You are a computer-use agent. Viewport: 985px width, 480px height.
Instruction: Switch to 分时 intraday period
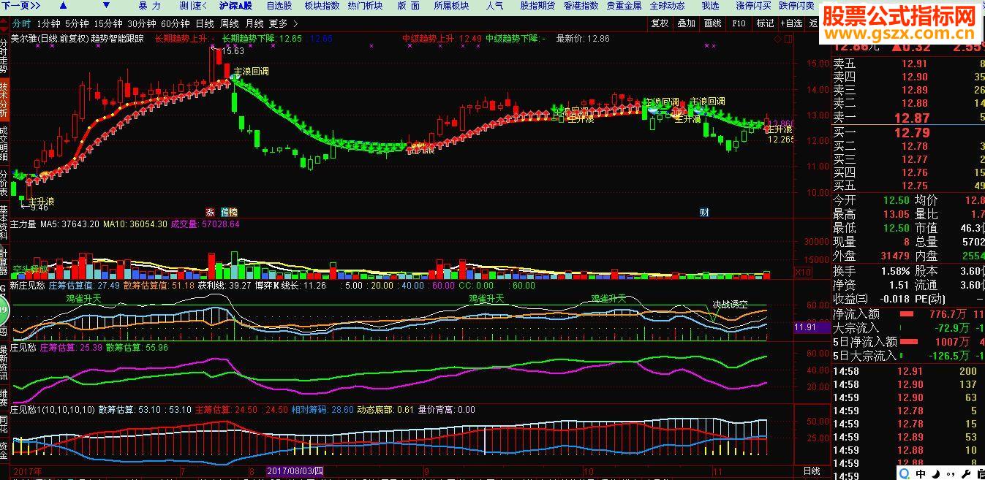pos(21,23)
